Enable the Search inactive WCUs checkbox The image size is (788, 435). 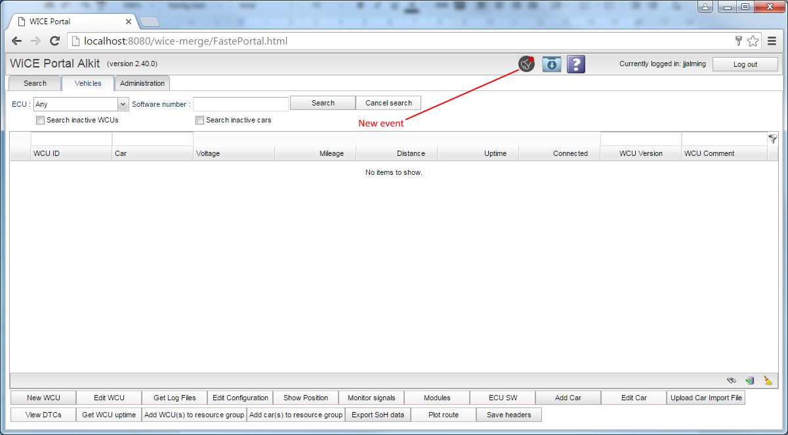(41, 121)
